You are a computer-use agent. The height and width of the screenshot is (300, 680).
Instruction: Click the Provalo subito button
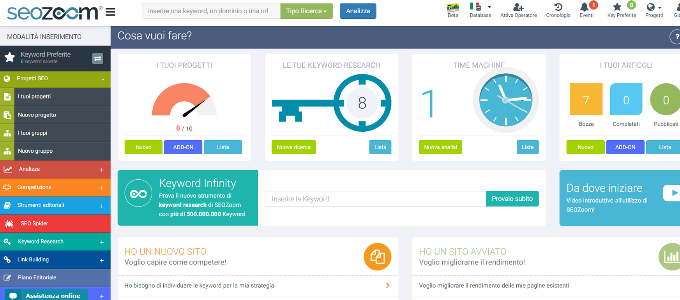(512, 199)
